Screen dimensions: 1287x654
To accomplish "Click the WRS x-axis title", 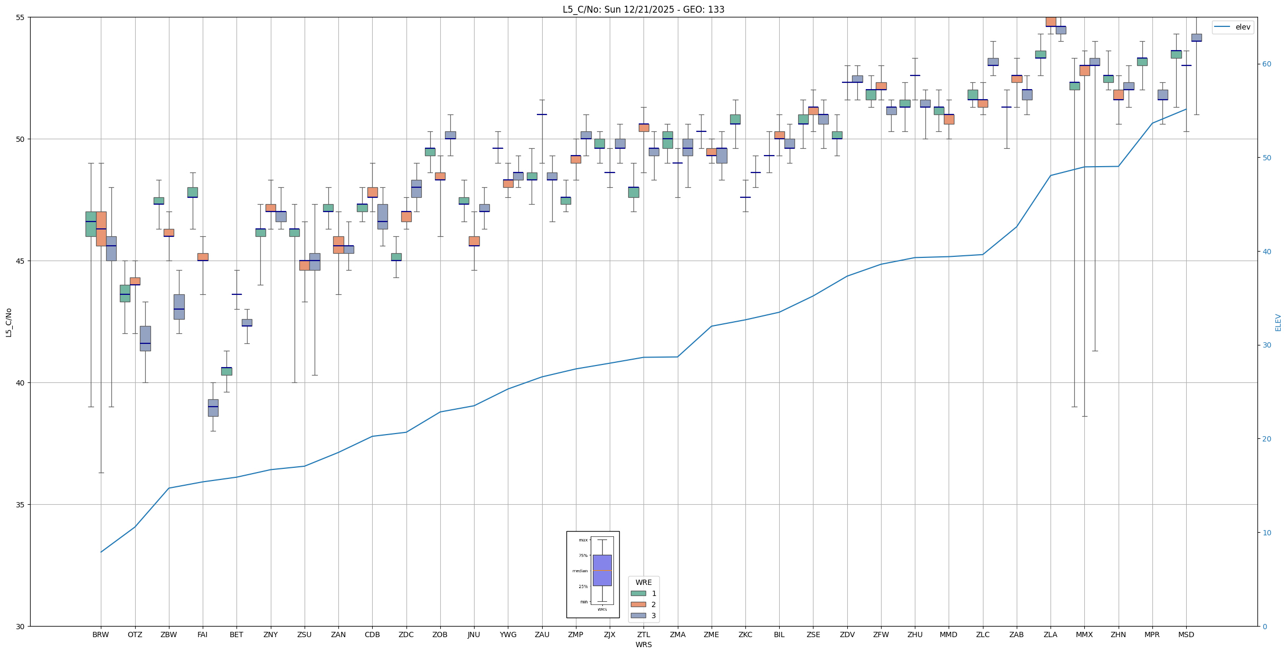I will tap(643, 645).
